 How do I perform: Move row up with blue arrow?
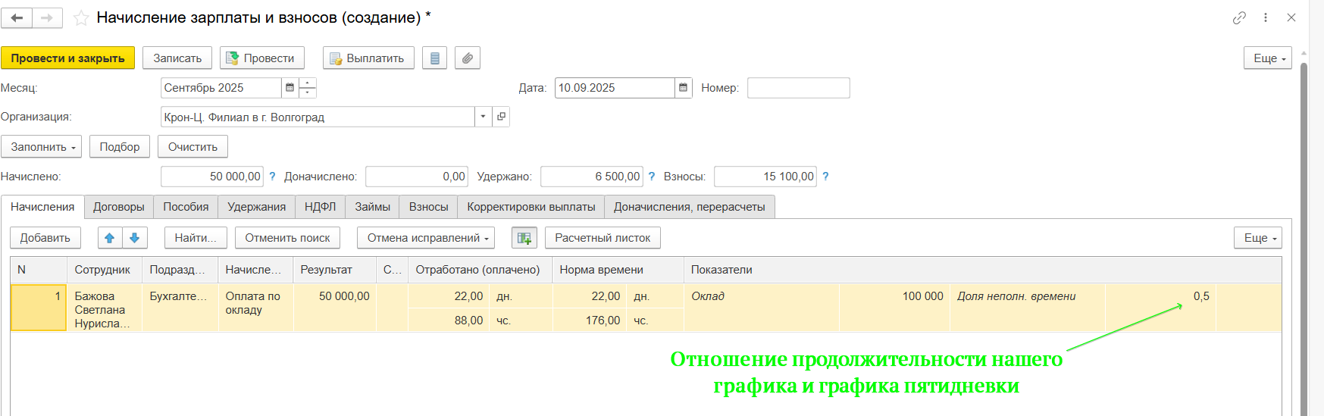click(109, 238)
